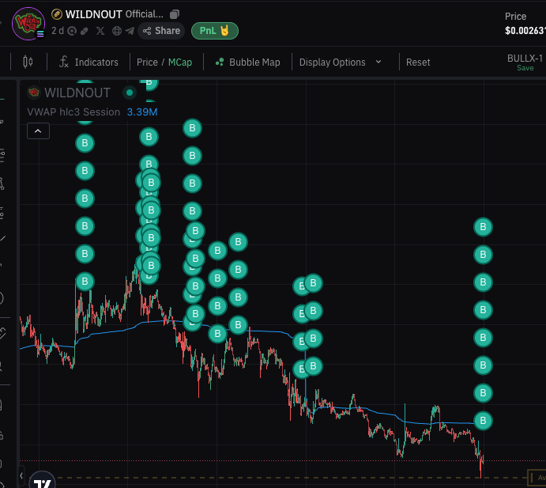546x488 pixels.
Task: Open the pump.fun pill icon link
Action: (x=84, y=31)
